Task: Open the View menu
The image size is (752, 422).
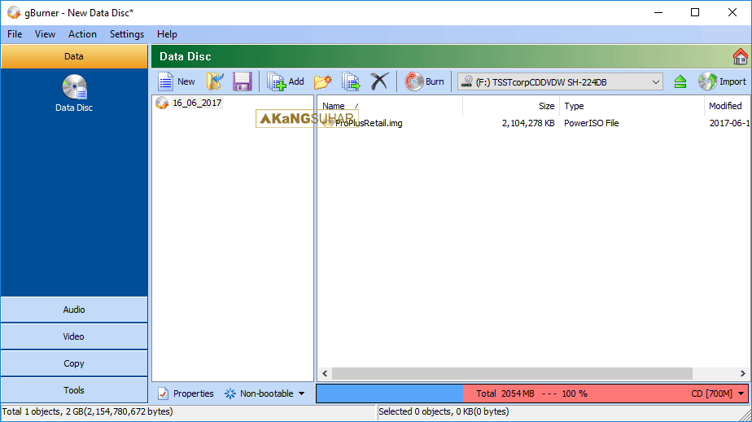Action: coord(45,34)
